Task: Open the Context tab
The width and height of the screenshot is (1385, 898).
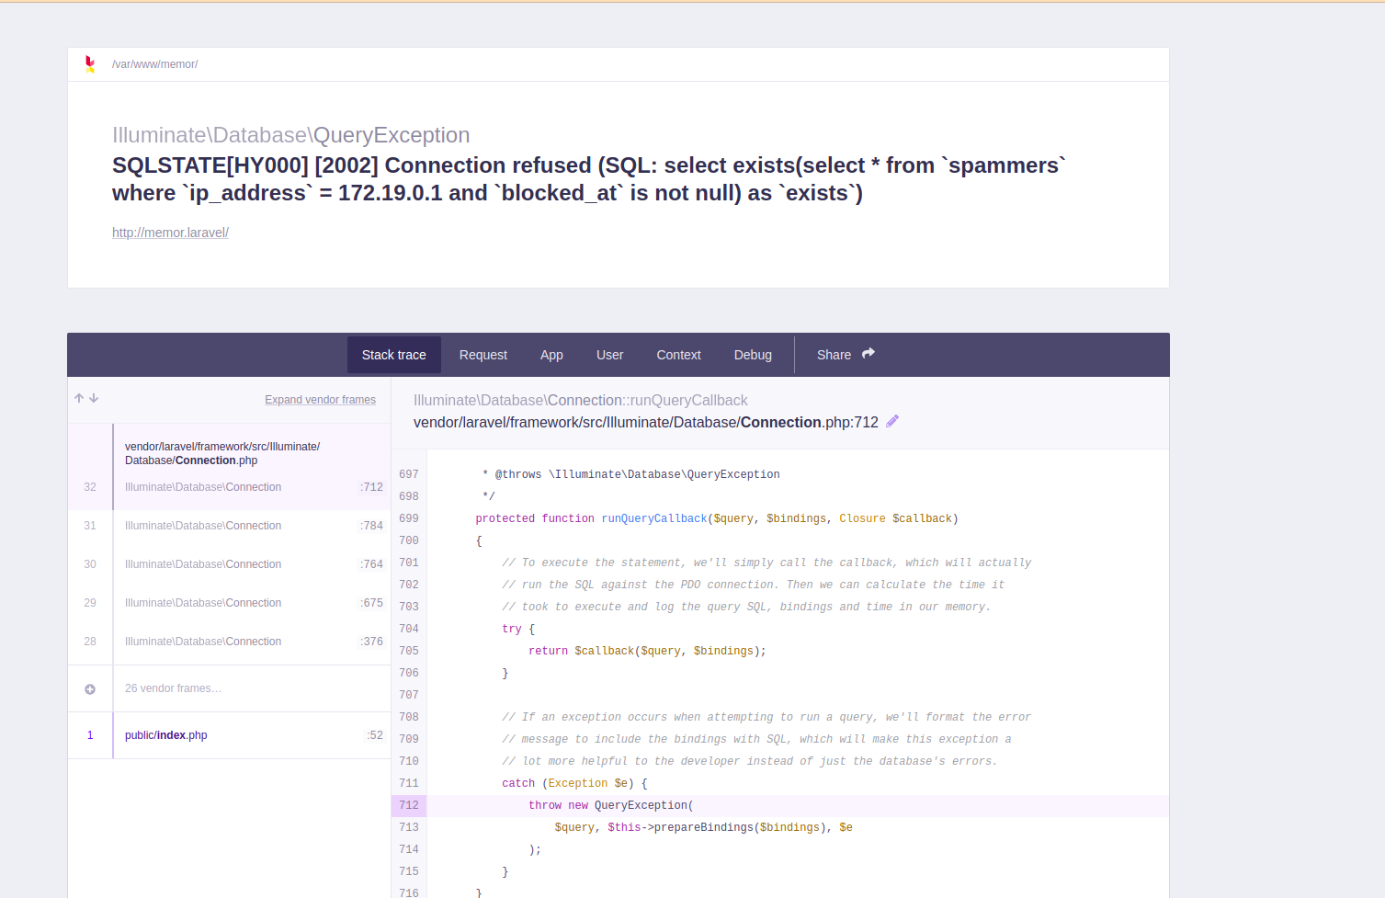Action: click(678, 355)
